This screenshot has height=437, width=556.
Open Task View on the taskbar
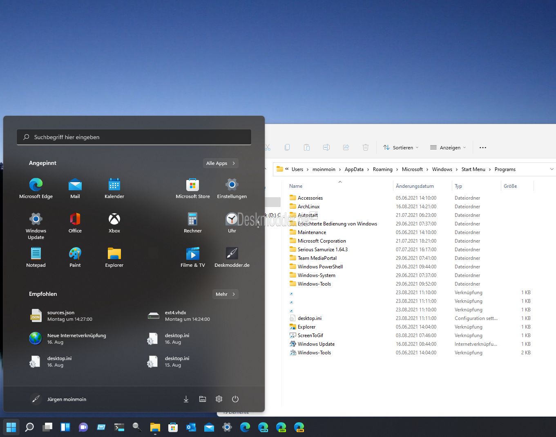[x=47, y=427]
